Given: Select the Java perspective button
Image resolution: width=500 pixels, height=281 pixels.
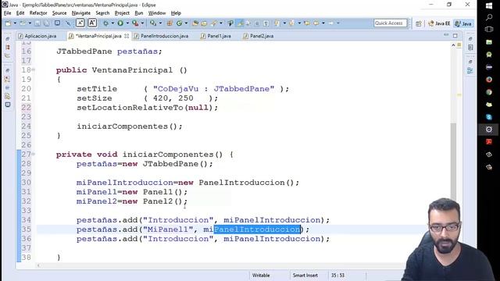Looking at the screenshot, I should [x=463, y=23].
